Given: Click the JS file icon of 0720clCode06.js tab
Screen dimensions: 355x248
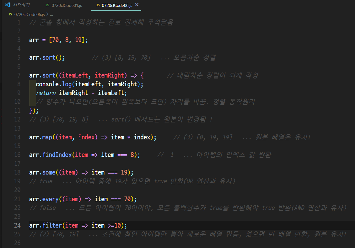Looking at the screenshot, I should (98, 5).
